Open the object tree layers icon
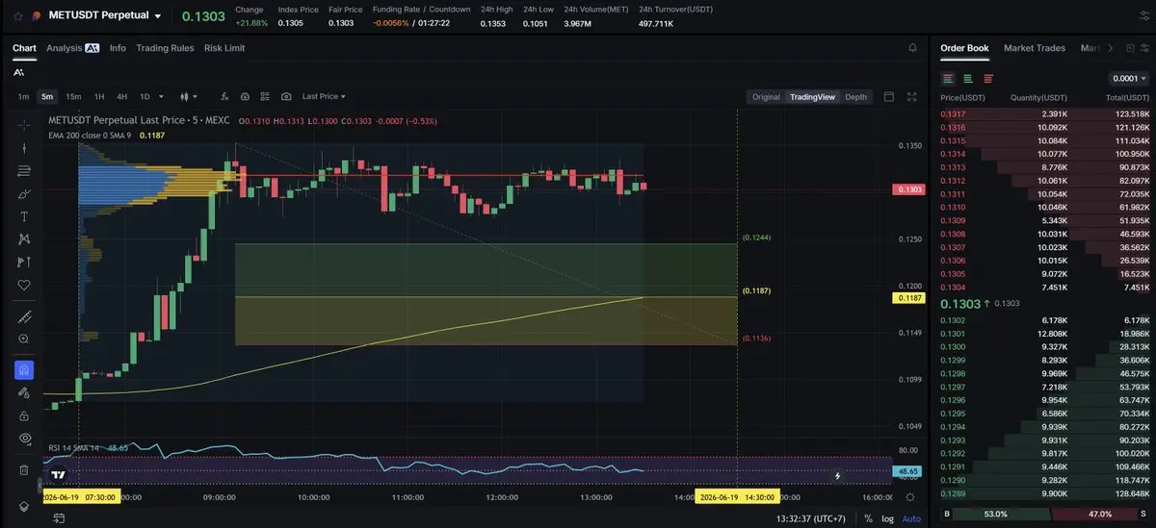The image size is (1156, 528). pos(24,506)
